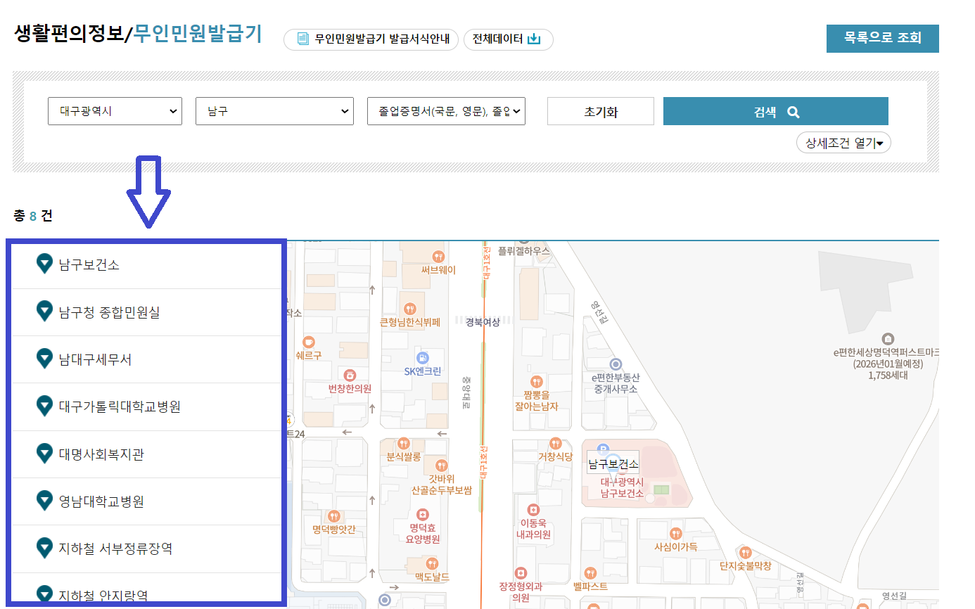Click the pin icon beside 남대구세무서
Image resolution: width=975 pixels, height=609 pixels.
click(x=44, y=359)
